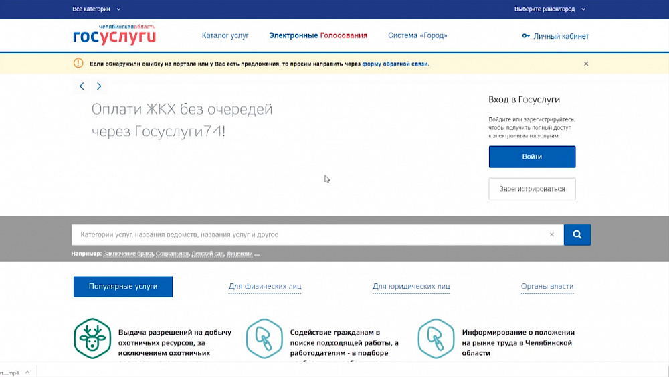This screenshot has width=669, height=377.
Task: Open Каталог услуг menu item
Action: click(225, 35)
